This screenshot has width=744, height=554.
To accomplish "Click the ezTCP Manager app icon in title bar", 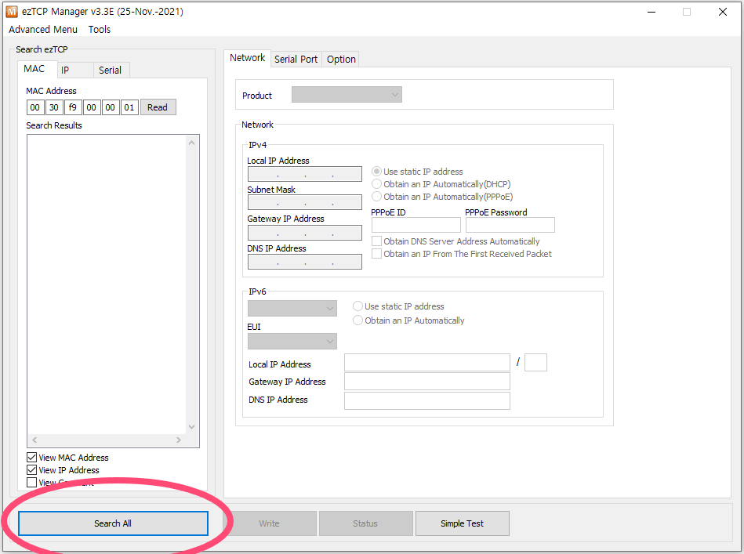I will [12, 12].
